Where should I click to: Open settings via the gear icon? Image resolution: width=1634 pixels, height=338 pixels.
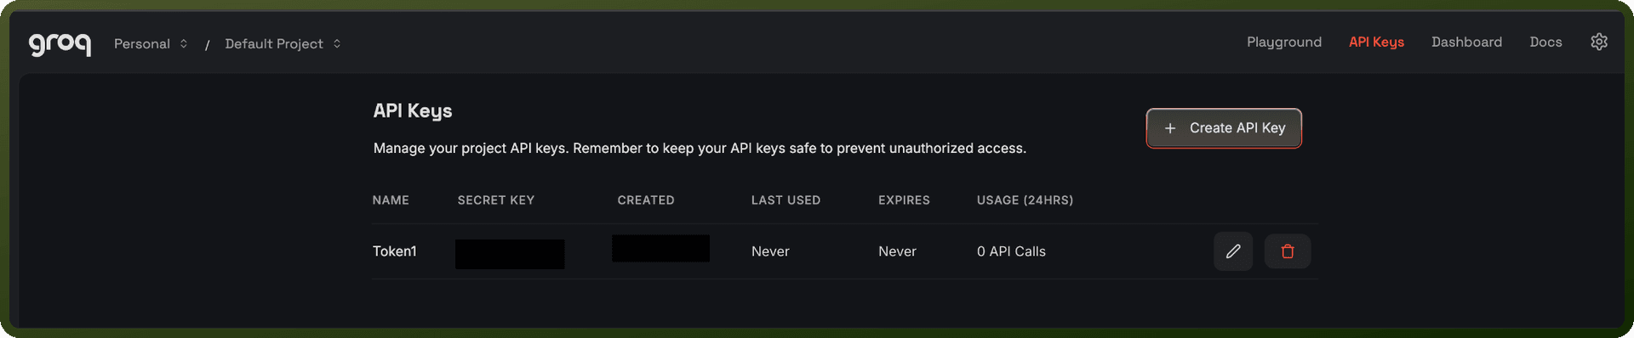(1599, 42)
